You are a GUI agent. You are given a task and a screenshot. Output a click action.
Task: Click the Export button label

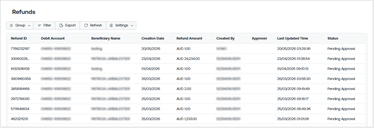[x=70, y=25]
